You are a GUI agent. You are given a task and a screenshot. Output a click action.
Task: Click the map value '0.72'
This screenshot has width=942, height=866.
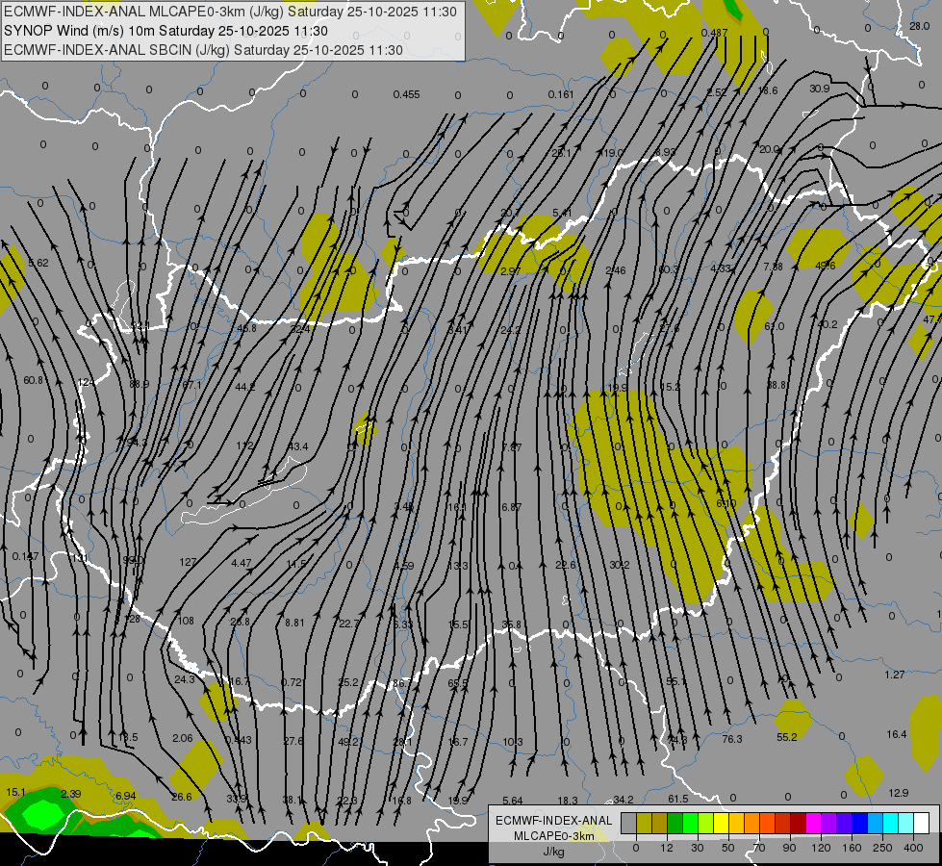[292, 682]
